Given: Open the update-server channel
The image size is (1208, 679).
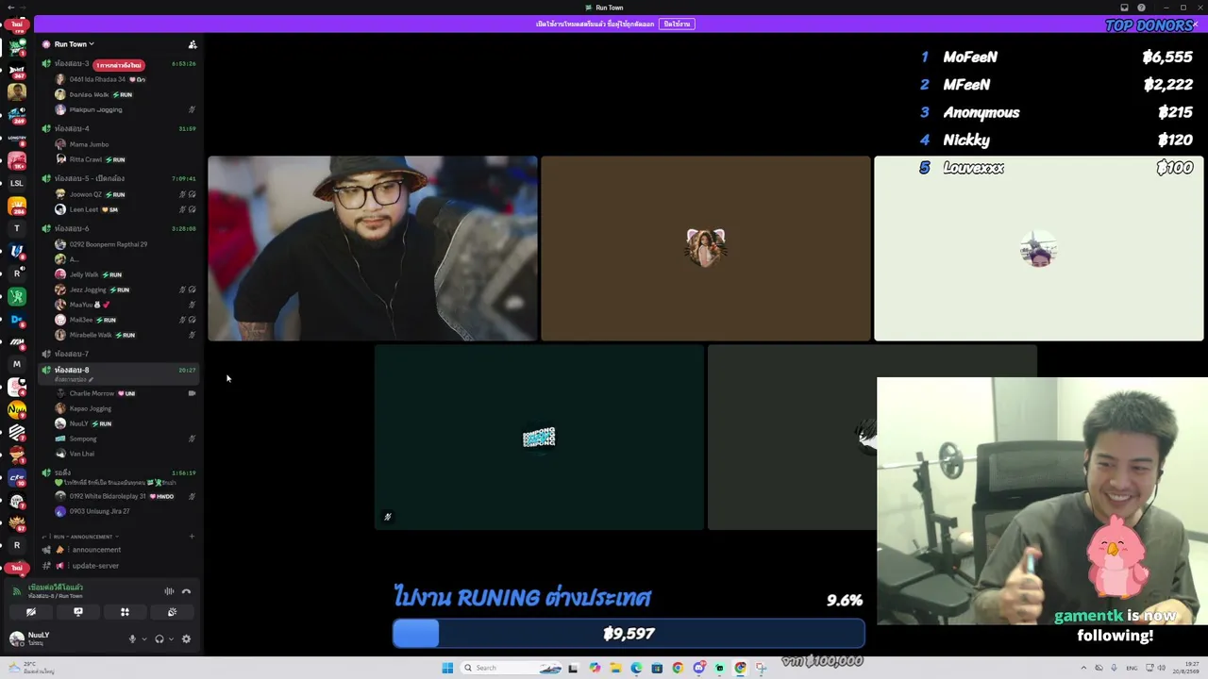Looking at the screenshot, I should [x=95, y=566].
